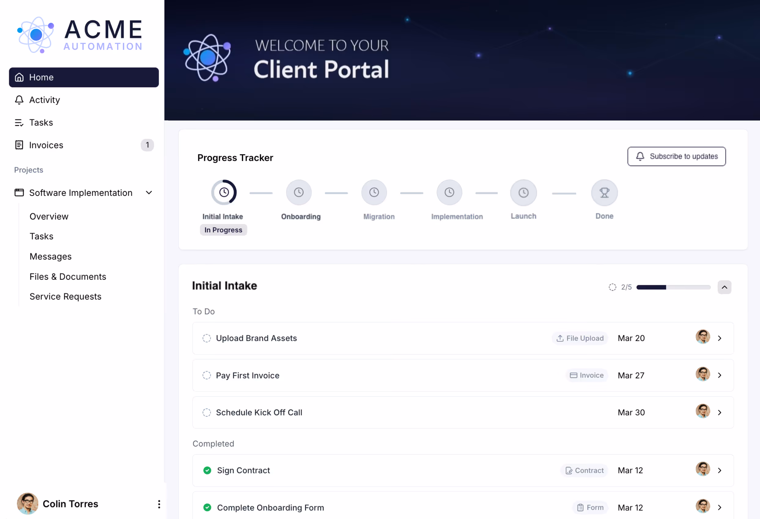Screen dimensions: 760x519
Task: Click the Initial Intake in-progress stage icon
Action: click(x=224, y=192)
